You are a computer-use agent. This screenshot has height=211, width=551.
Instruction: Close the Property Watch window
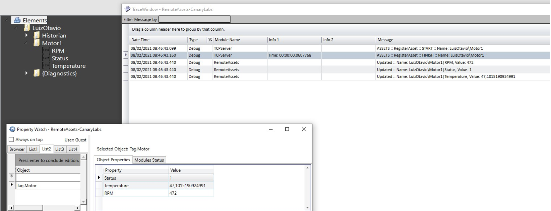[304, 129]
